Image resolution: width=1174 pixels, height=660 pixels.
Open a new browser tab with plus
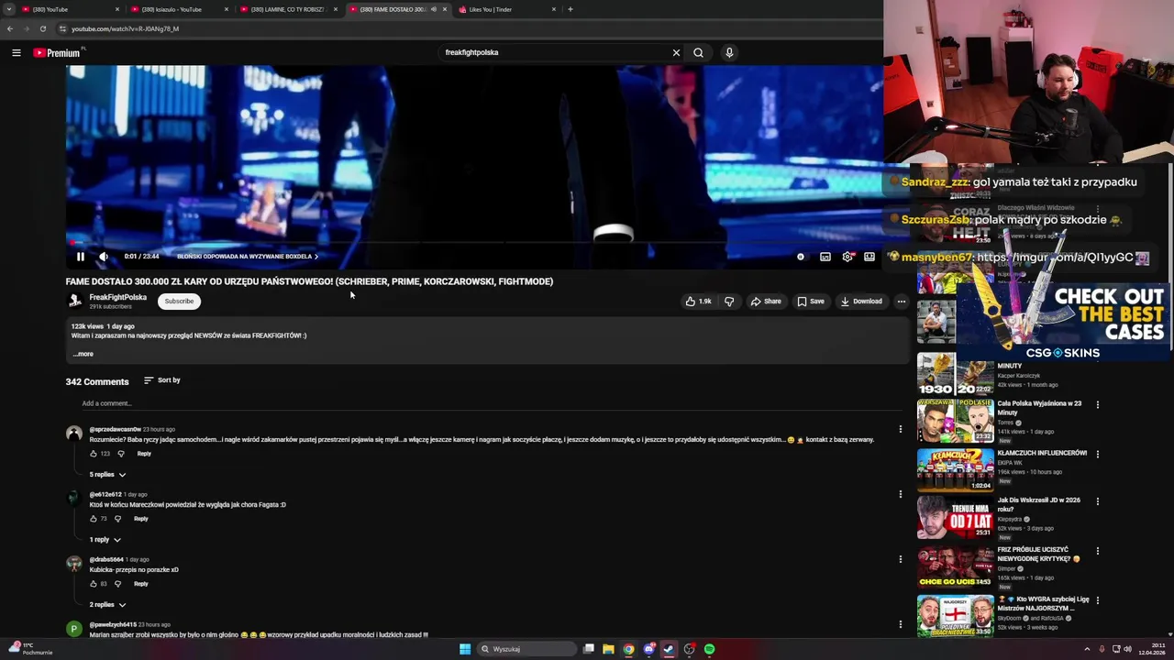point(570,9)
